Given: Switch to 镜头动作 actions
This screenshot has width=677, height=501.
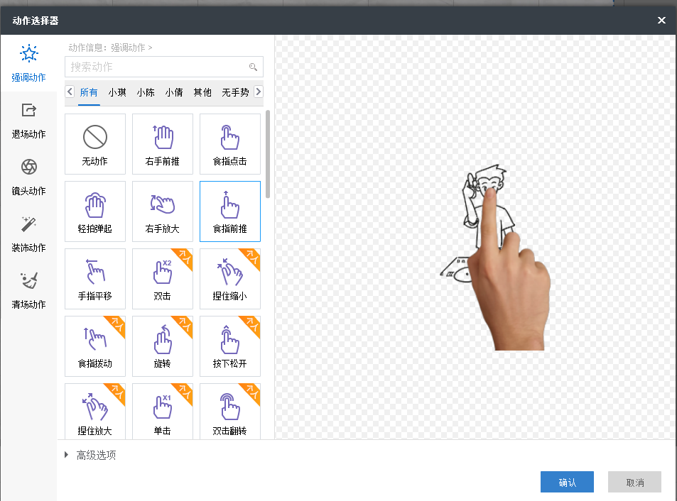Looking at the screenshot, I should (x=28, y=176).
